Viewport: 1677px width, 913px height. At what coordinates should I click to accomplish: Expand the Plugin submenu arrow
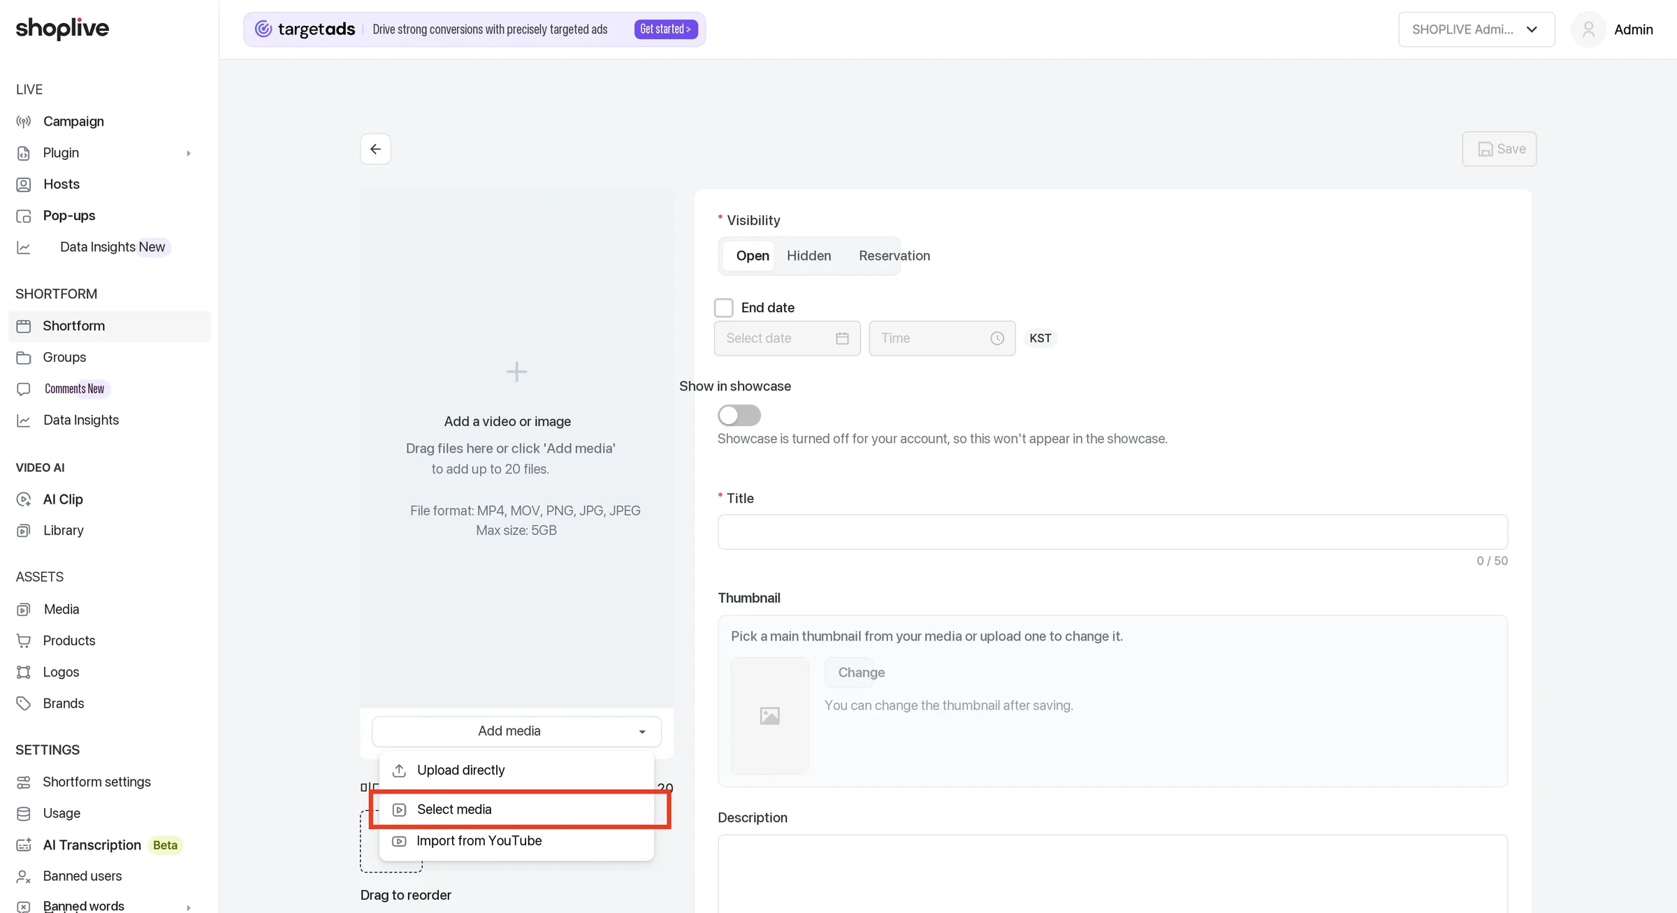pos(189,154)
